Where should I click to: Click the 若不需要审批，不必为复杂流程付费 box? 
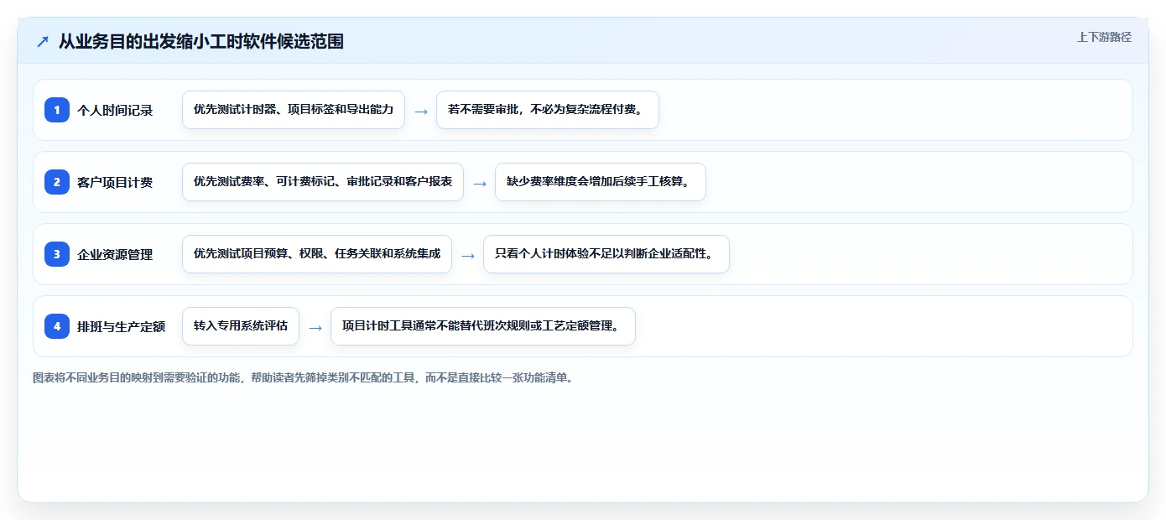[x=548, y=110]
